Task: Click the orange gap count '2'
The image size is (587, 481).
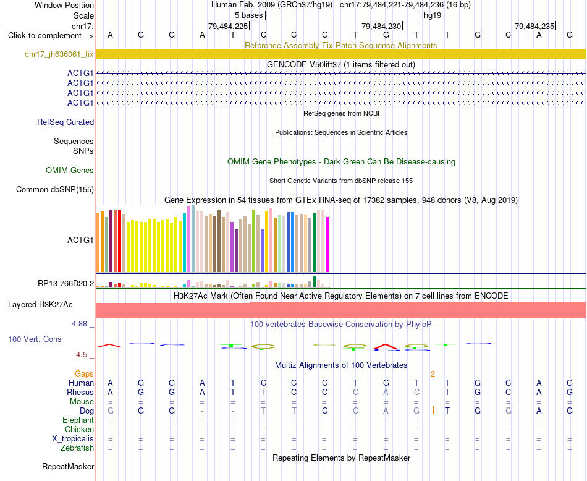Action: point(433,374)
